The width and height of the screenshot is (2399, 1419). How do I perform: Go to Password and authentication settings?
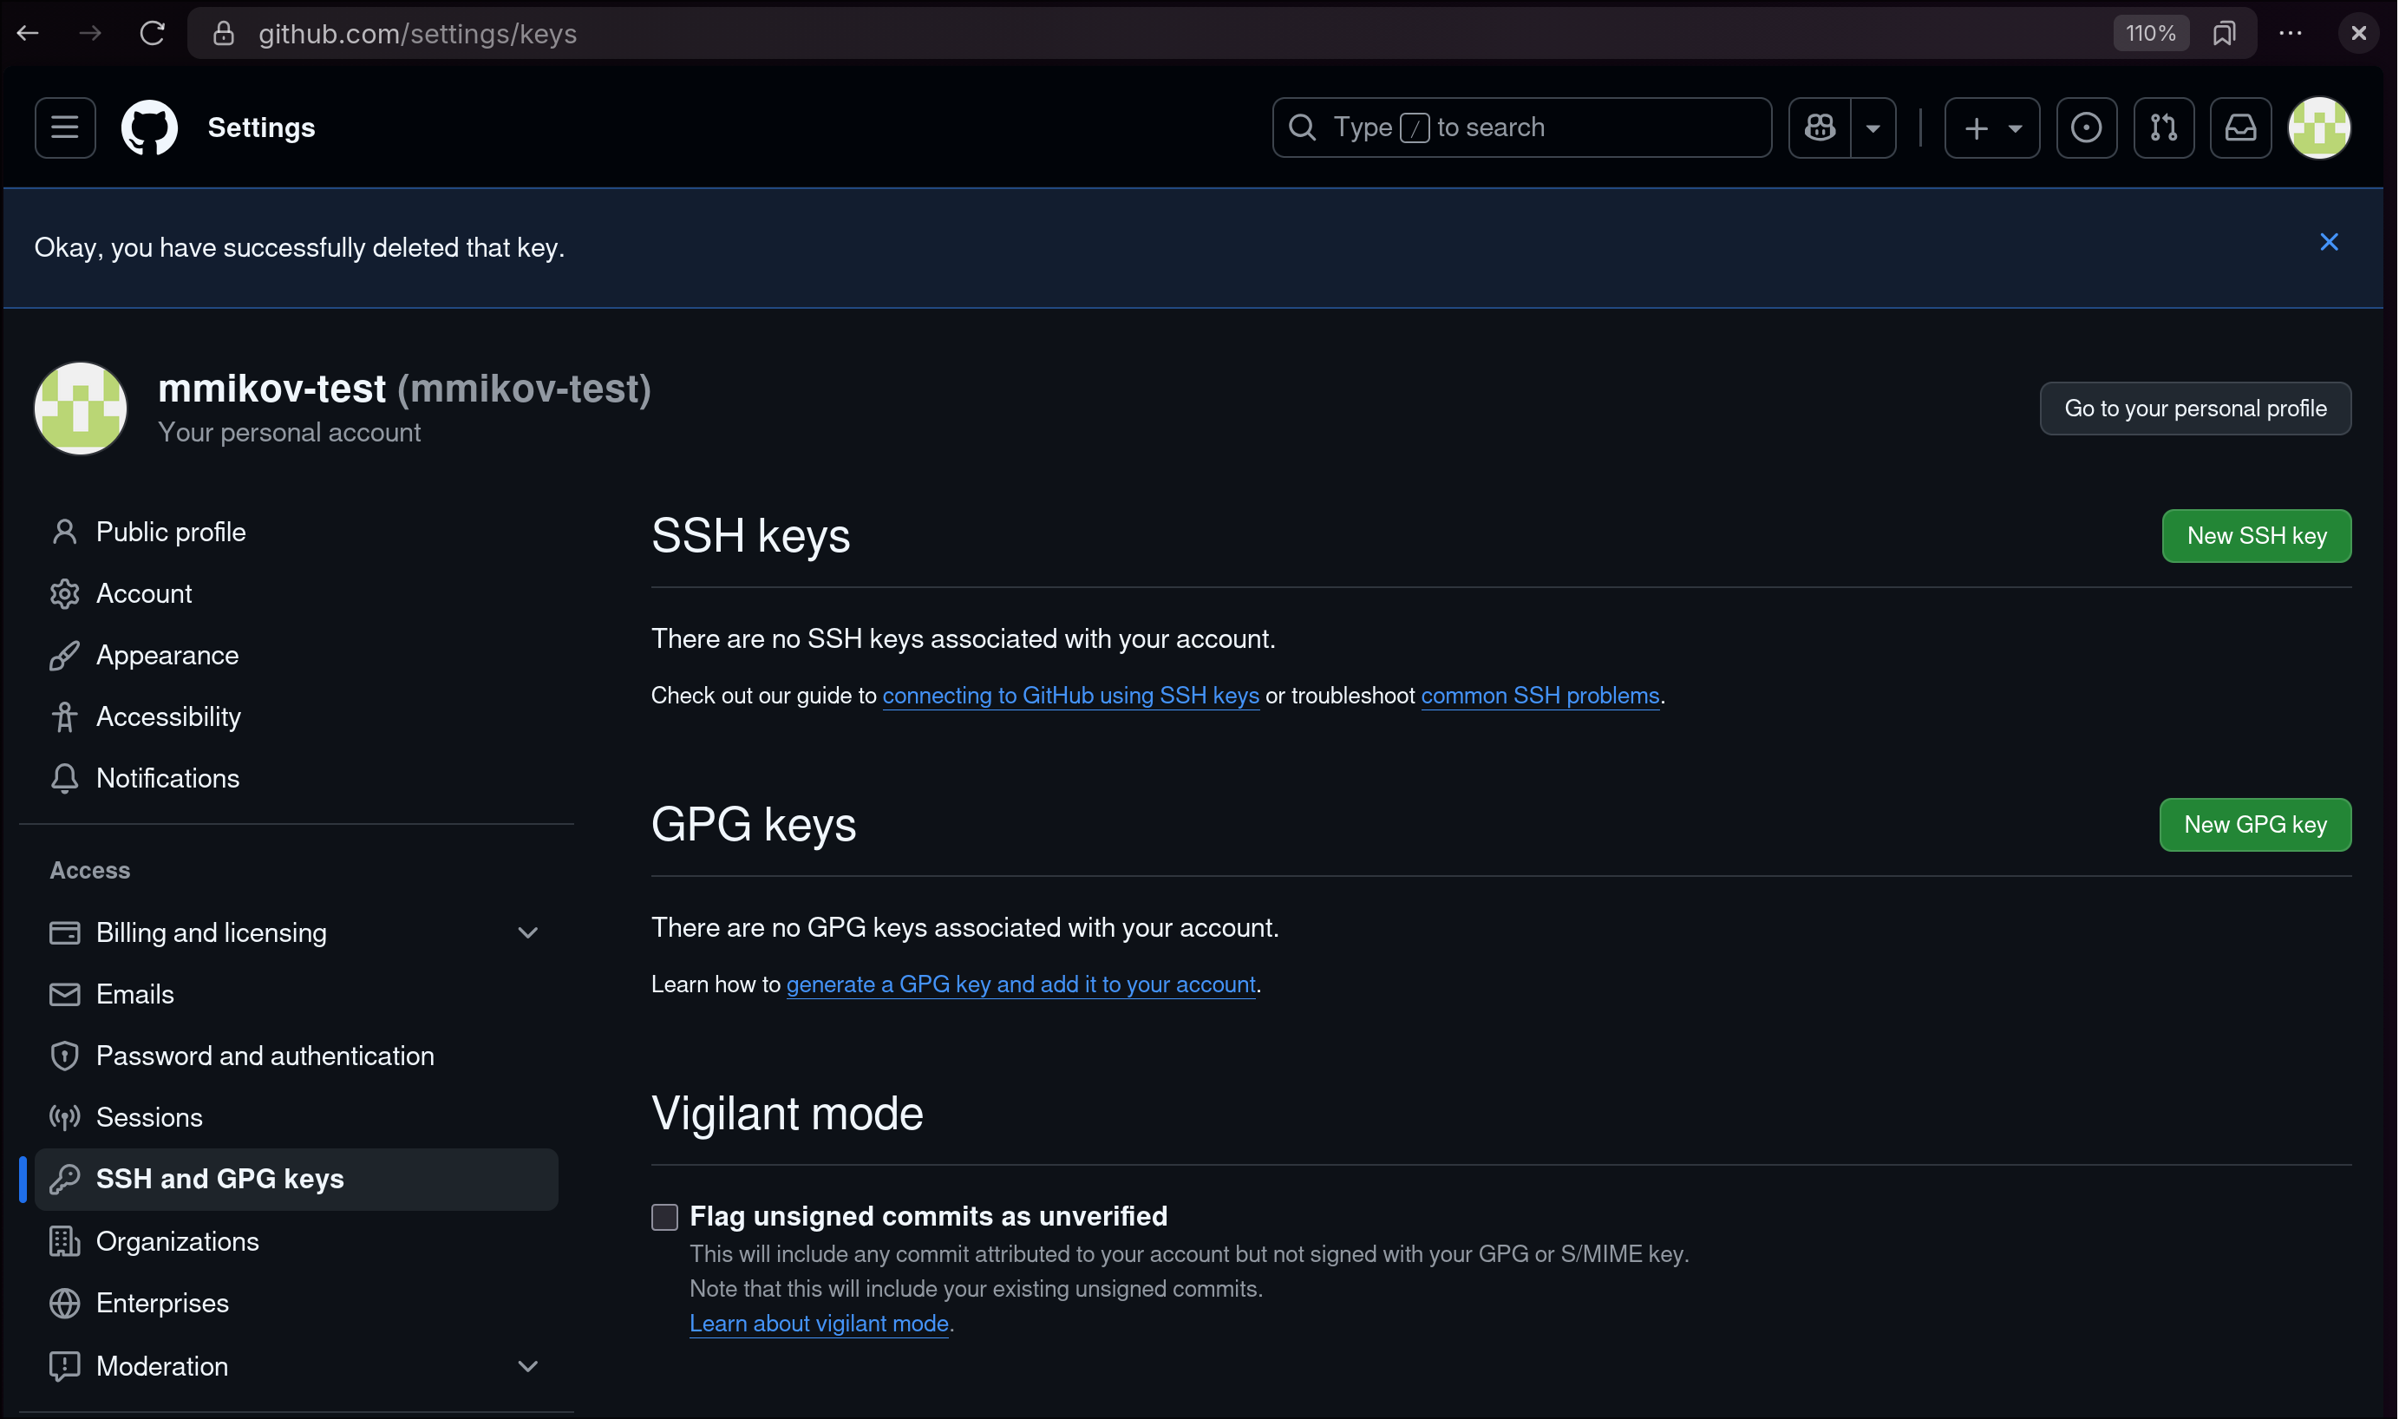pos(265,1056)
